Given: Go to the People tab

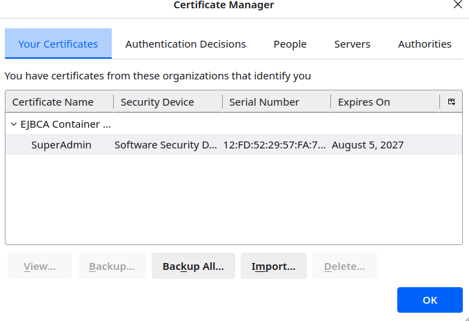Looking at the screenshot, I should [x=290, y=44].
